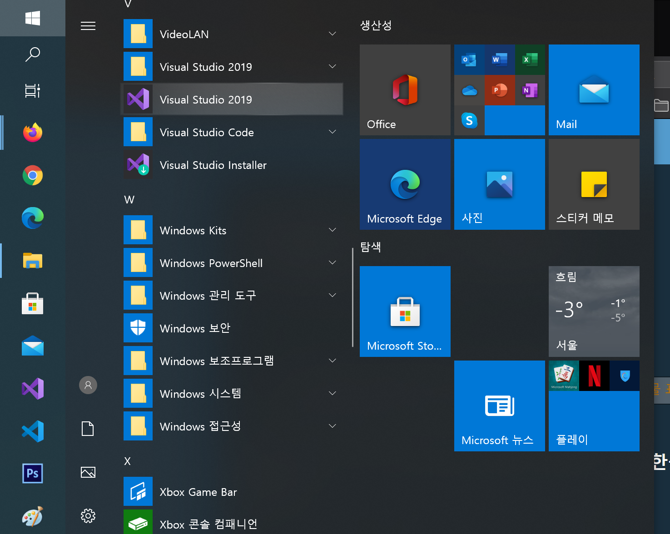Launch Firefox from the taskbar
Image resolution: width=670 pixels, height=534 pixels.
pos(33,133)
